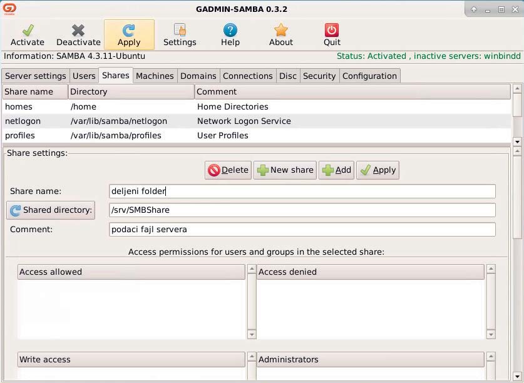Click the Write access list header
This screenshot has height=383, width=524.
tap(131, 360)
